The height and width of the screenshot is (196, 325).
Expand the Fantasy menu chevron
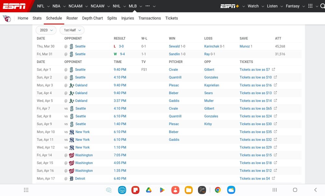tap(304, 7)
